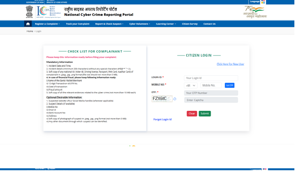Click the Azadi Ka Amrit Mahotsav logo
The width and height of the screenshot is (299, 171).
coord(255,12)
